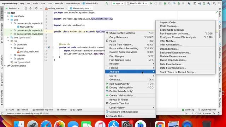
Task: Select Find Usages in context menu
Action: click(130, 56)
